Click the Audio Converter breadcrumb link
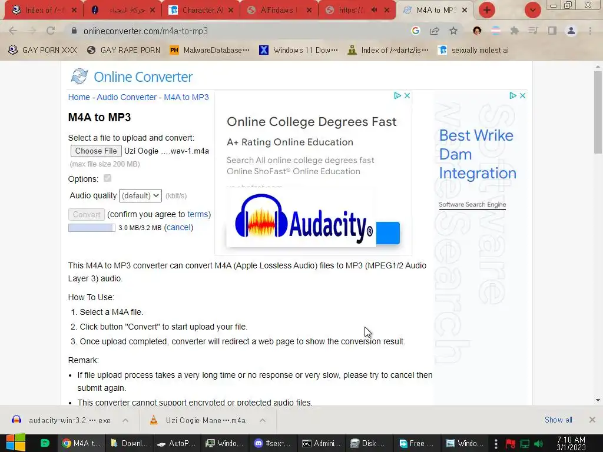The height and width of the screenshot is (452, 603). click(x=127, y=97)
